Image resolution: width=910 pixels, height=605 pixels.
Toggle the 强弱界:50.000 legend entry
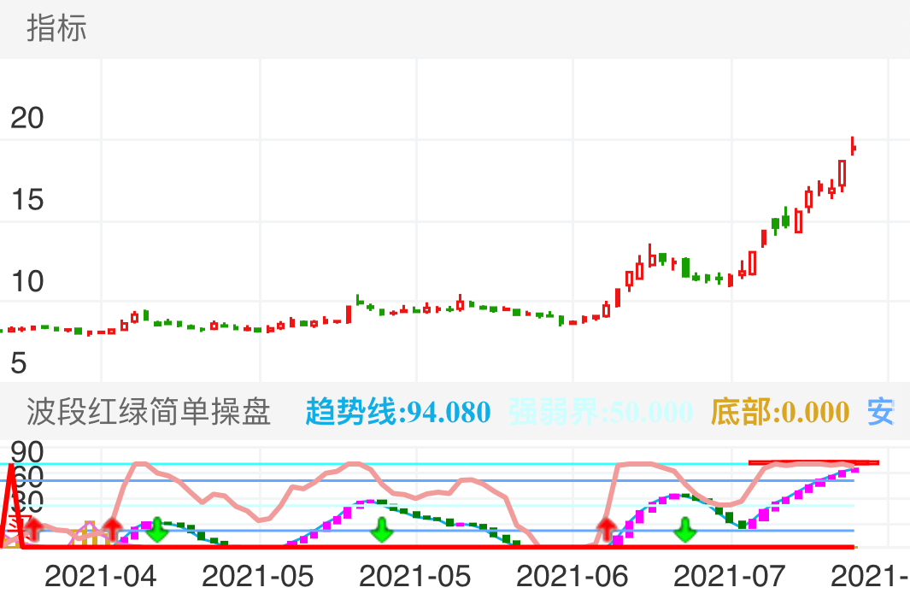600,413
